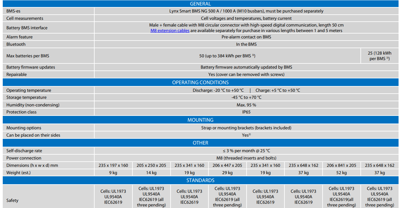401x208 pixels.
Task: Select the IP65 protection class value
Action: [x=246, y=112]
